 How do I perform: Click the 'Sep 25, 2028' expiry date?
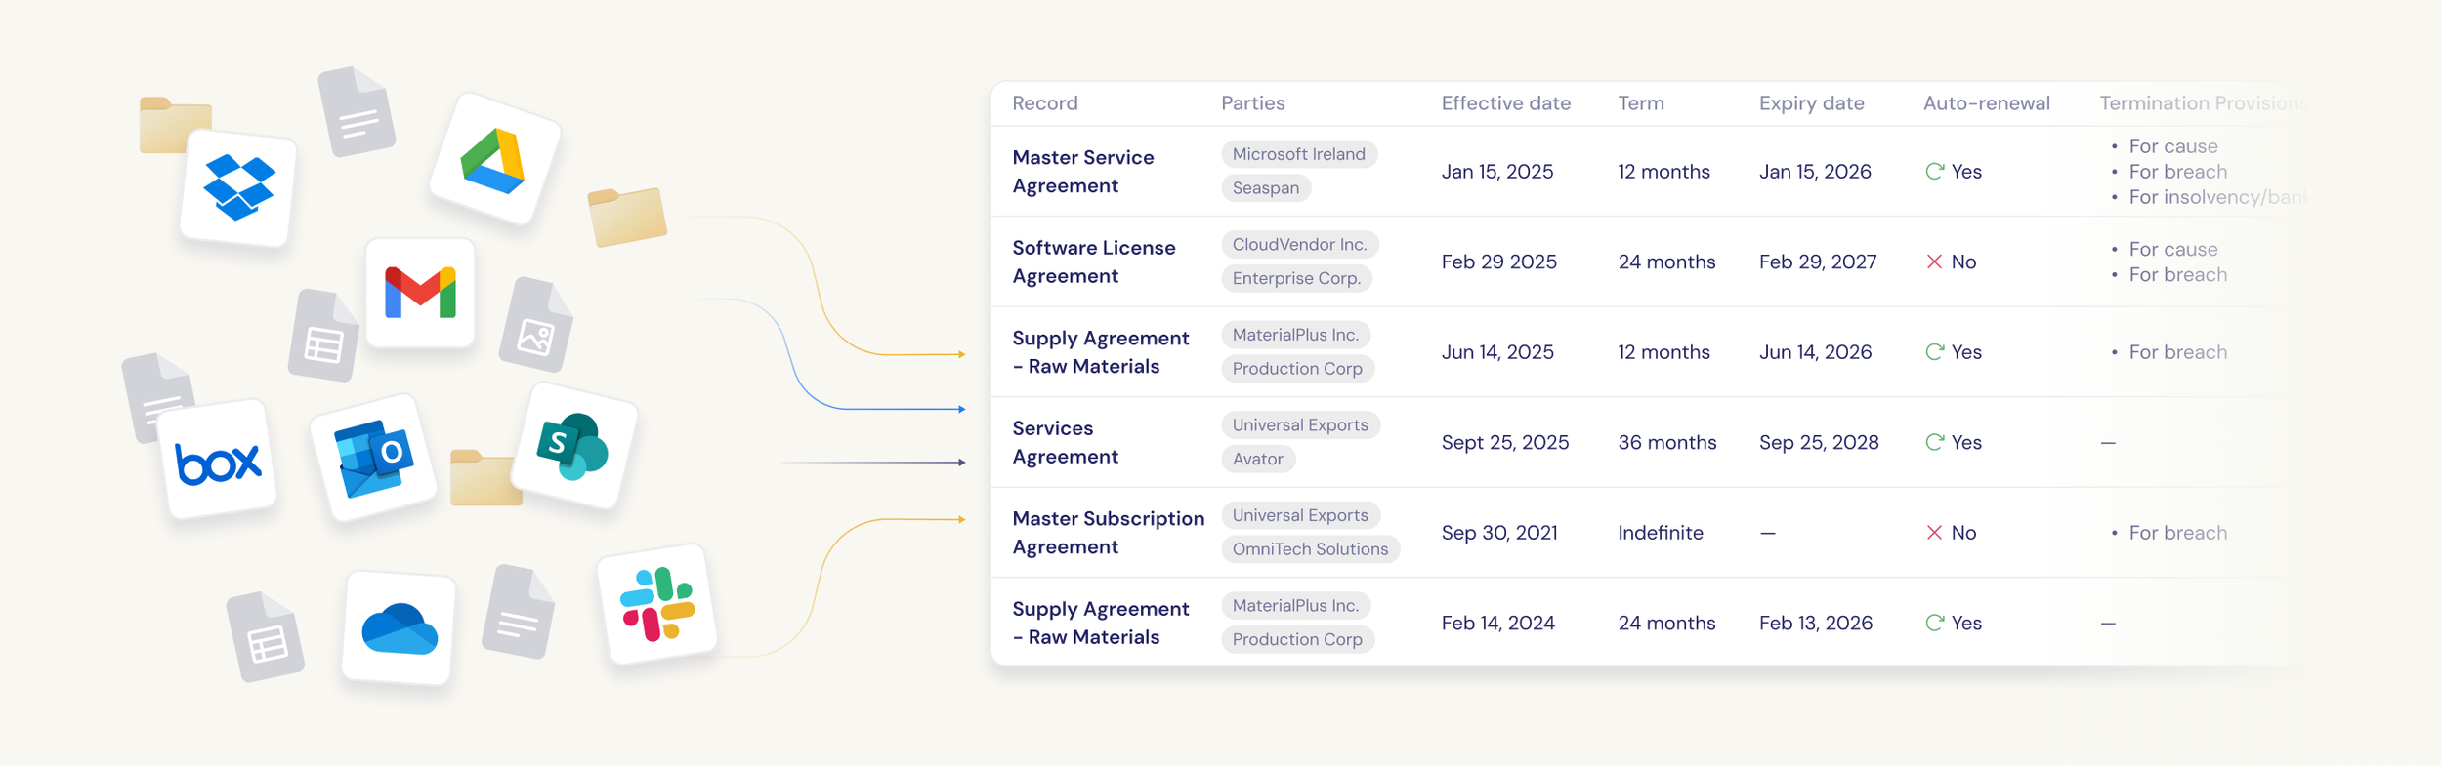point(1819,442)
